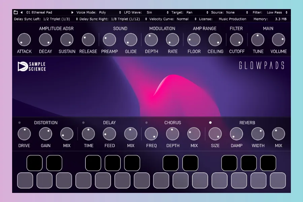Click the Reverb Size knob
This screenshot has width=303, height=202.
coord(215,134)
